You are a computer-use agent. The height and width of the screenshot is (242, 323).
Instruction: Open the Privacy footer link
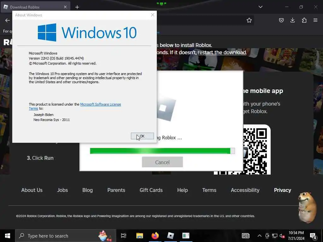[x=282, y=190]
